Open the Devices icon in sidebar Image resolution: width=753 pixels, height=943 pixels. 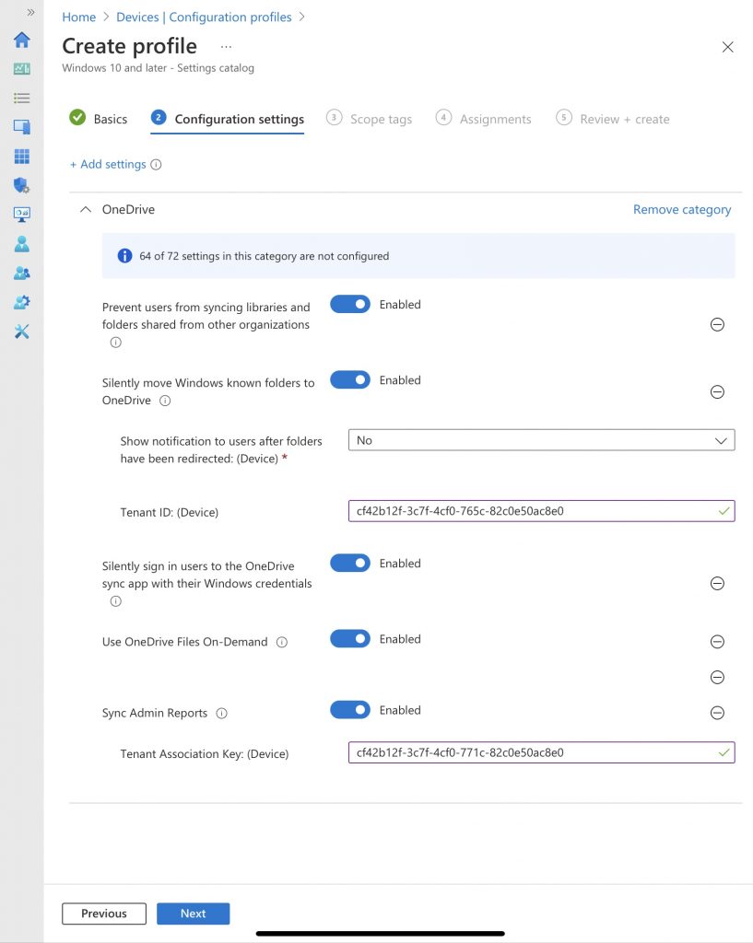click(x=22, y=127)
